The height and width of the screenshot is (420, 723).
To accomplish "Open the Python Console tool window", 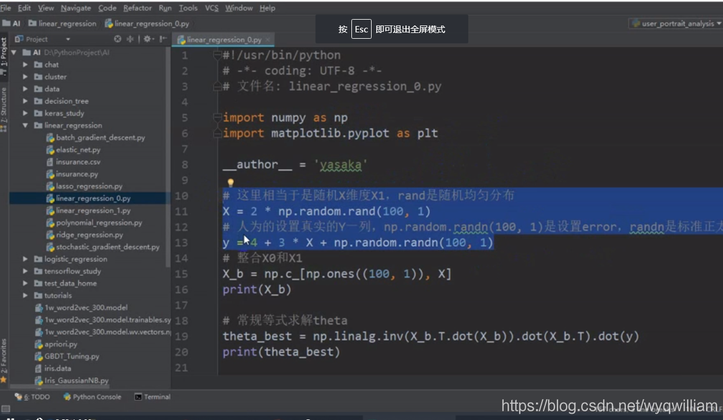I will (x=93, y=397).
